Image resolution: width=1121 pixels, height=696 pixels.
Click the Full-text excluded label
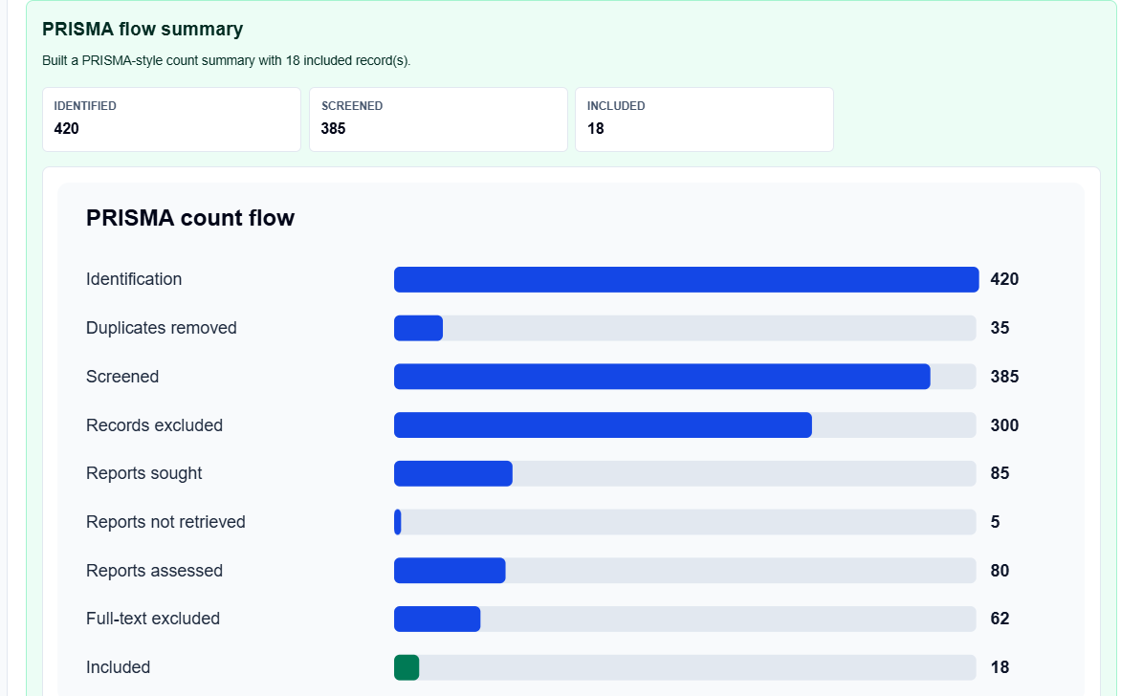point(152,619)
